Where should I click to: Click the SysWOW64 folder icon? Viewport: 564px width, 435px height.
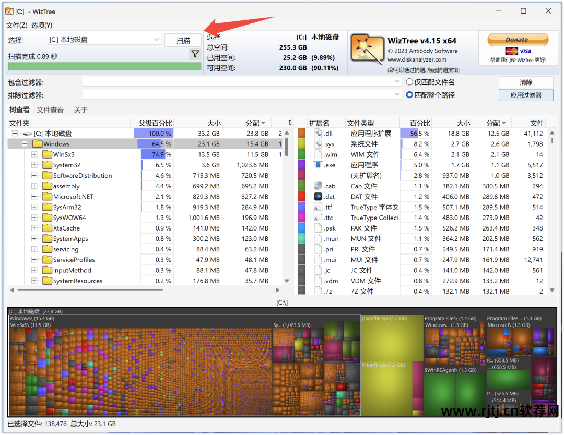[x=47, y=217]
